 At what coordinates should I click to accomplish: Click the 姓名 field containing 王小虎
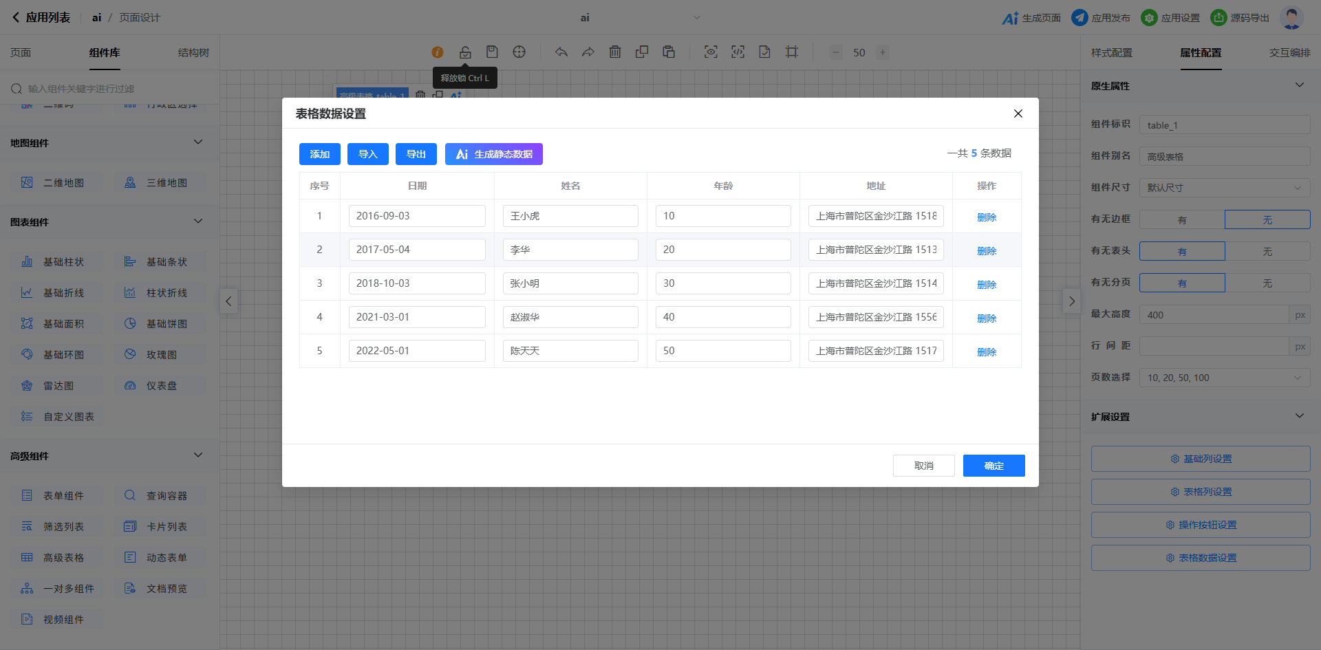click(570, 216)
